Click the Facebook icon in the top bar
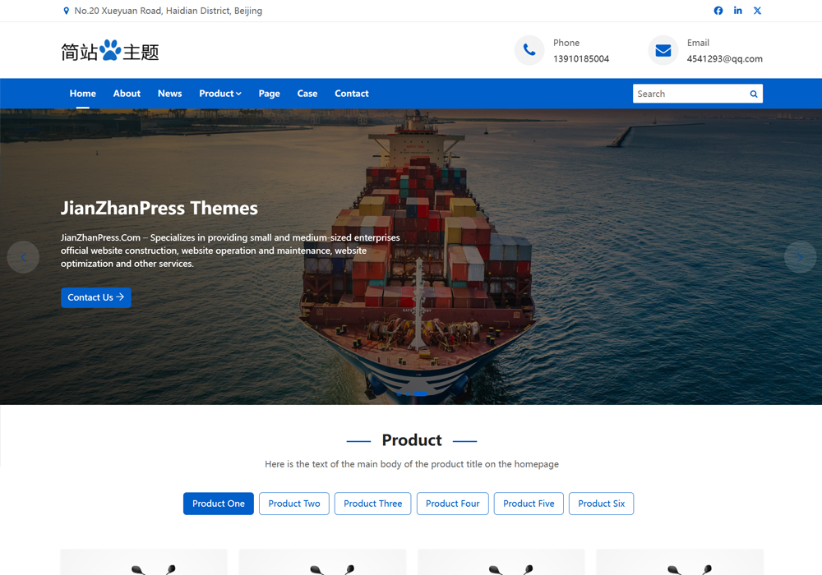Image resolution: width=822 pixels, height=575 pixels. click(718, 11)
